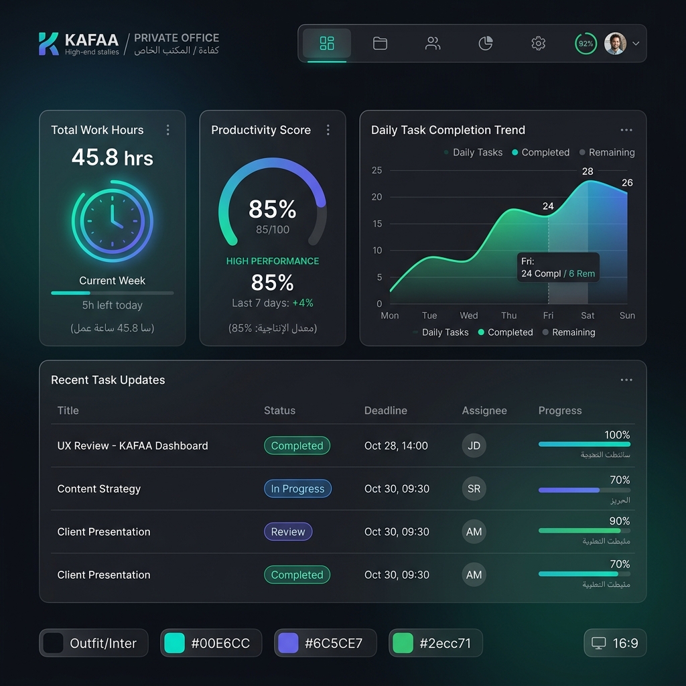Viewport: 686px width, 686px height.
Task: Click the PRIVATE OFFICE header label
Action: tap(176, 38)
